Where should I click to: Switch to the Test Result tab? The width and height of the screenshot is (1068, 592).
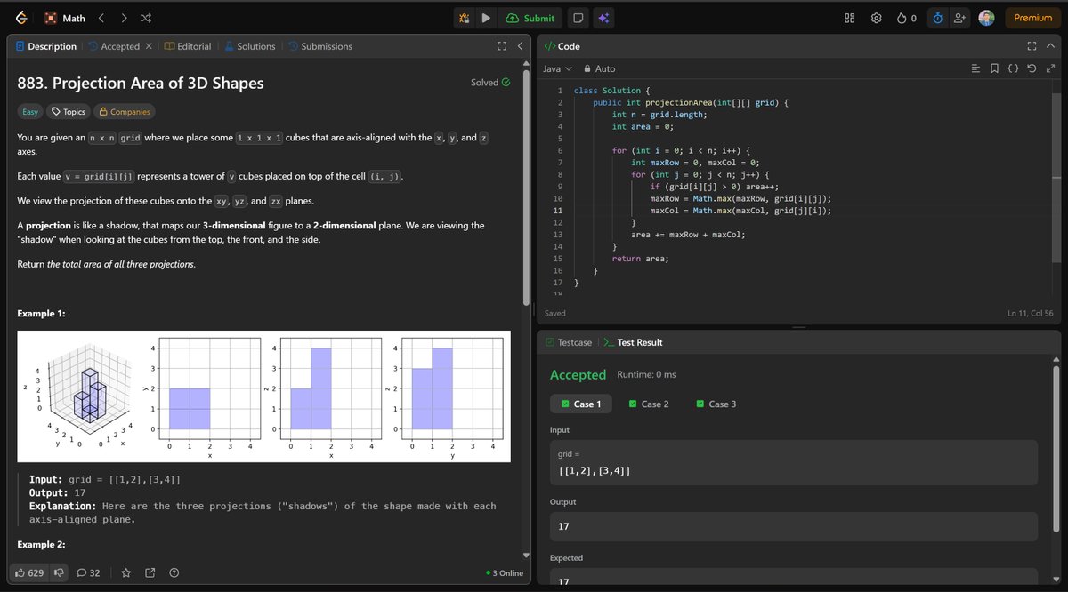click(x=633, y=342)
